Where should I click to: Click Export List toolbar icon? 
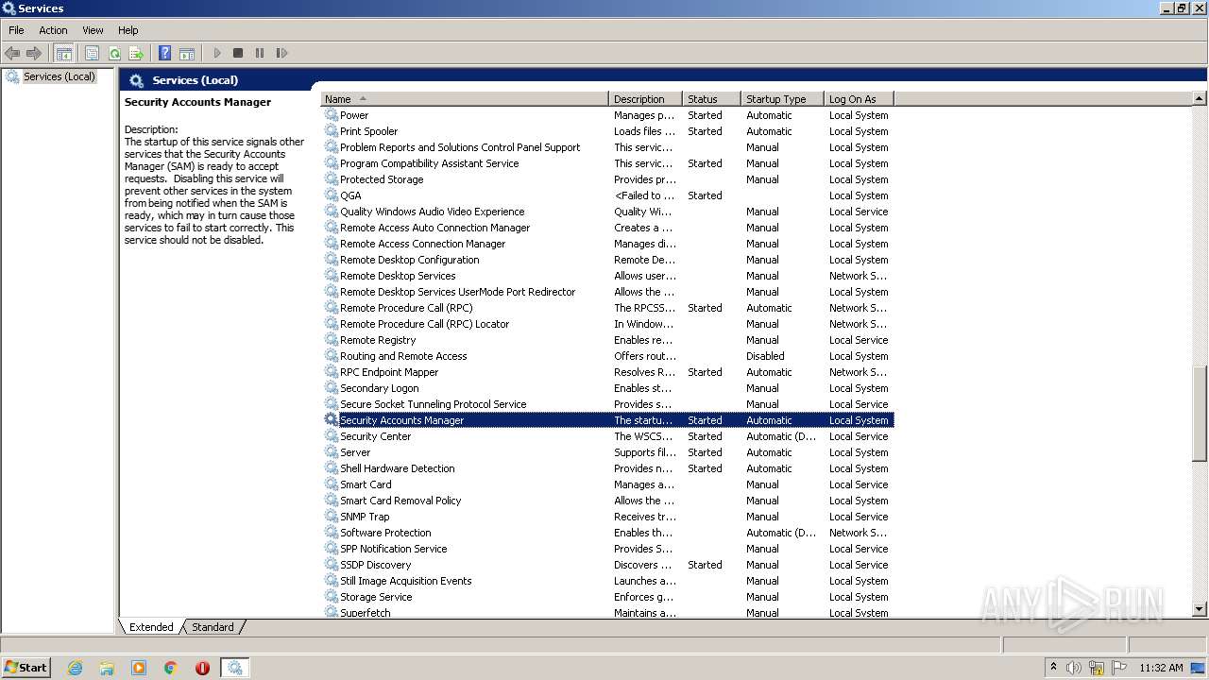pyautogui.click(x=136, y=54)
